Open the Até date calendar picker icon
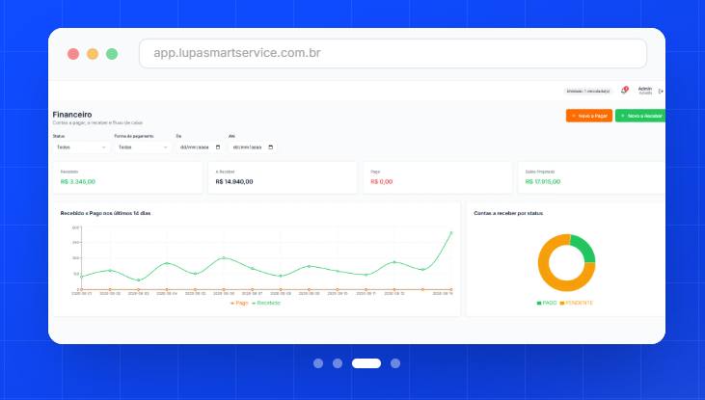Image resolution: width=705 pixels, height=400 pixels. tap(271, 147)
